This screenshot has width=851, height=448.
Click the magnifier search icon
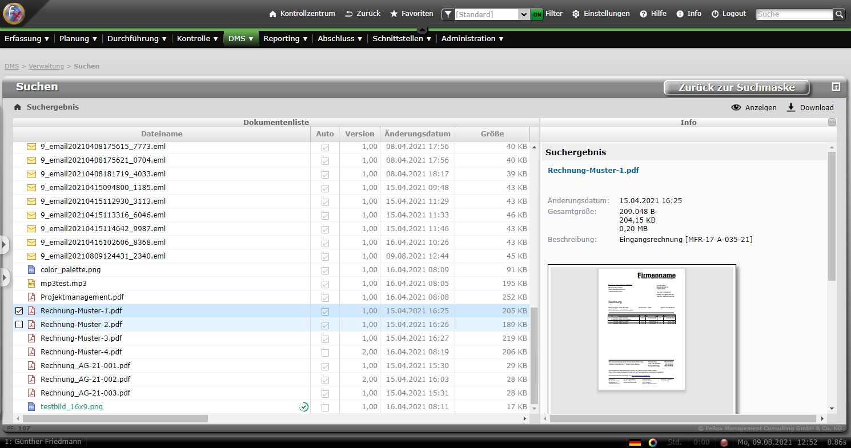pos(839,14)
